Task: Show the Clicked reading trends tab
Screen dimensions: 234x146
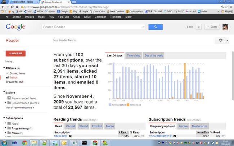Action: pyautogui.click(x=71, y=126)
